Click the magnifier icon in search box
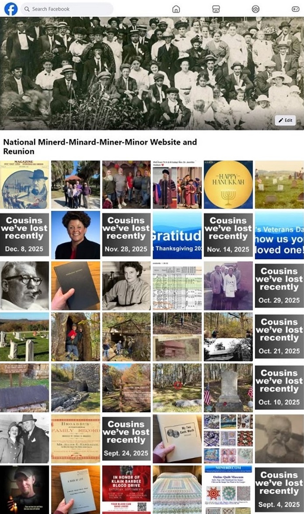The width and height of the screenshot is (304, 514). (x=27, y=9)
